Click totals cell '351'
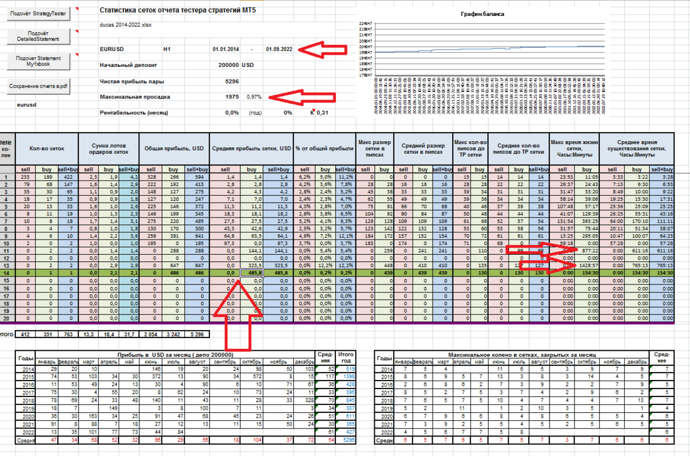This screenshot has height=456, width=690. click(x=47, y=334)
